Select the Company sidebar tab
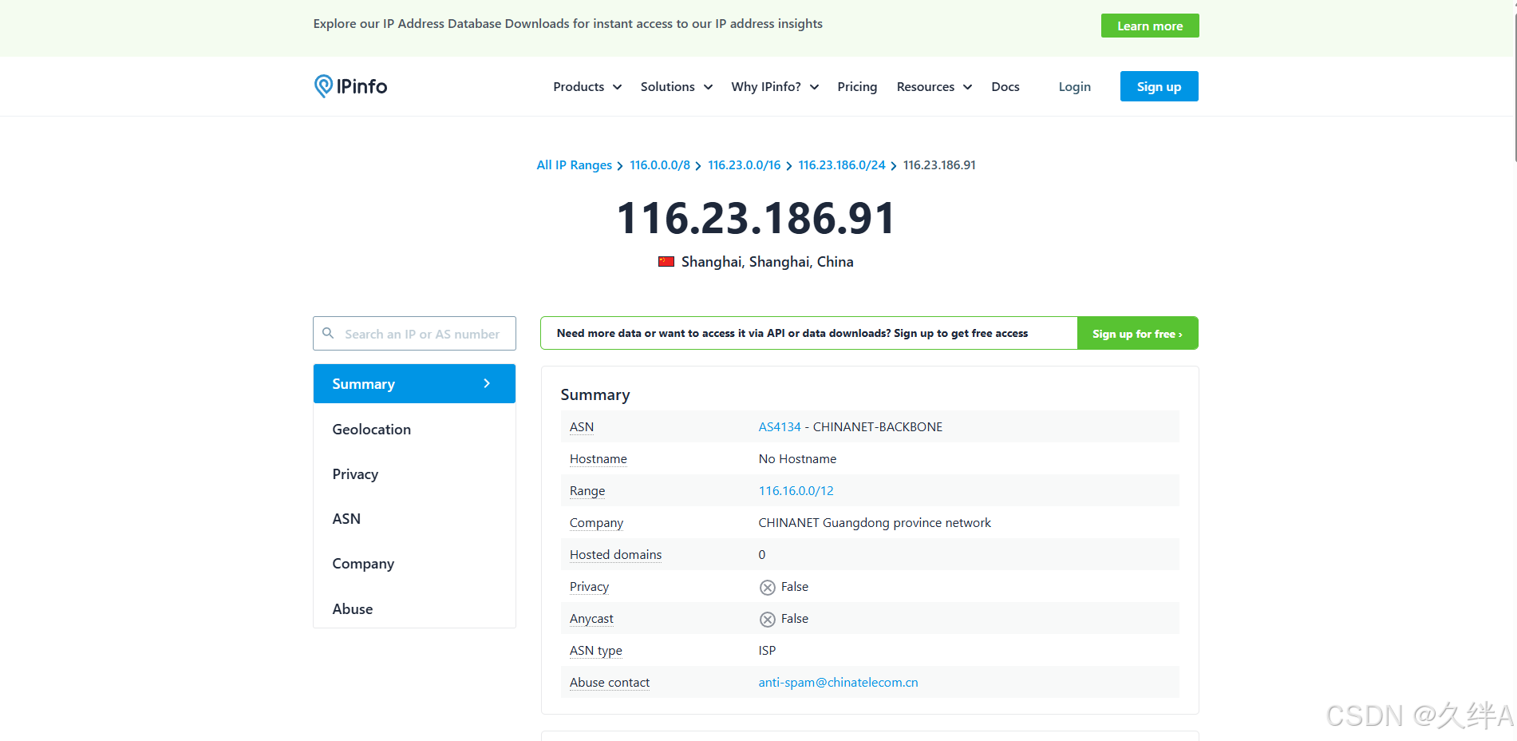The width and height of the screenshot is (1517, 741). [x=415, y=563]
